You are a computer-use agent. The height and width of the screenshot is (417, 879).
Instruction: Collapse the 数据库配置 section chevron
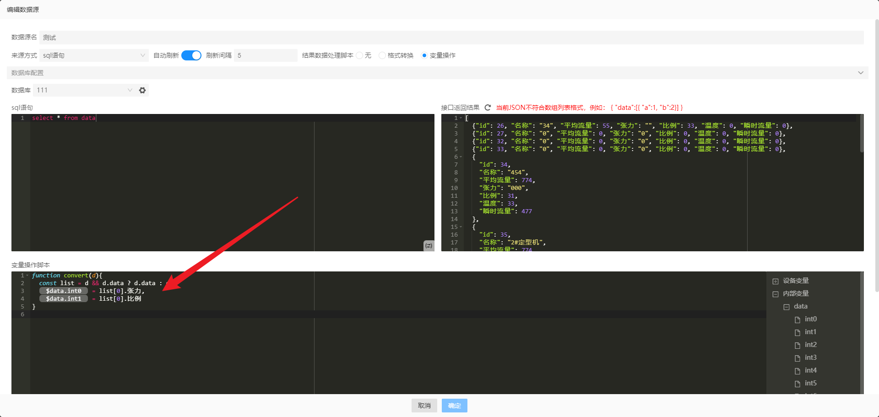pos(861,73)
